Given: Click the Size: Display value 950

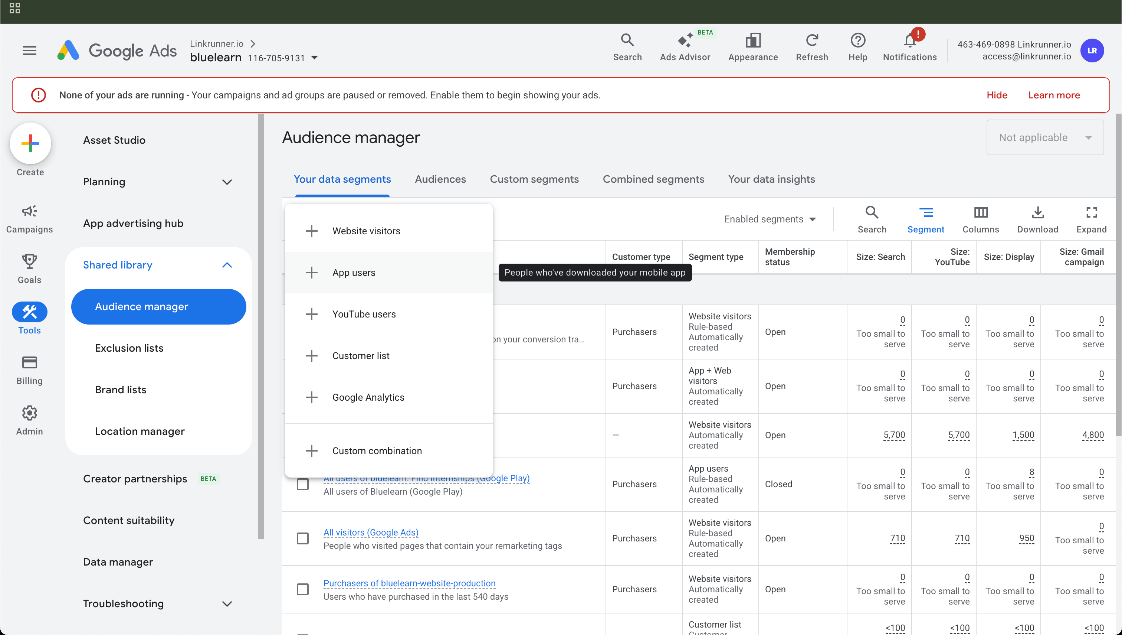Looking at the screenshot, I should point(1026,538).
